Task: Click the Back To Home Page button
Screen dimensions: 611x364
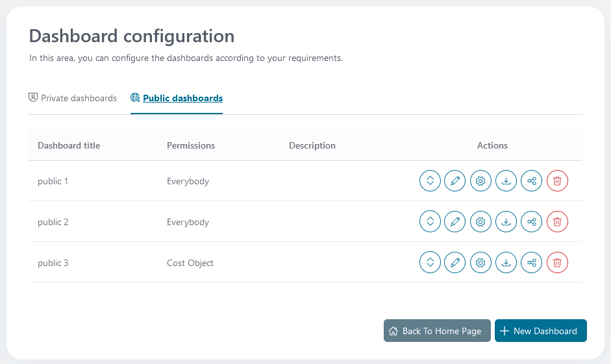Action: 437,331
